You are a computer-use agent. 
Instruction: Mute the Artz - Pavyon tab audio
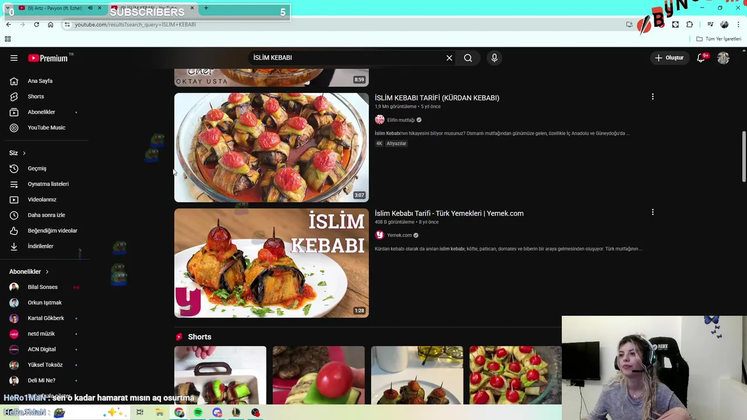point(90,8)
